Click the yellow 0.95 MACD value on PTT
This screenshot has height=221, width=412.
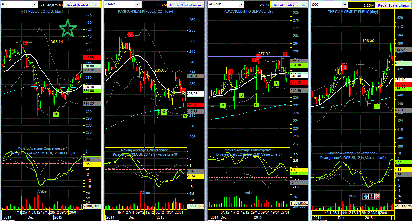point(92,164)
